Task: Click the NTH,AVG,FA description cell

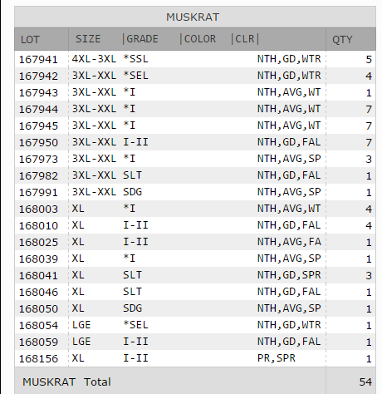Action: point(289,242)
